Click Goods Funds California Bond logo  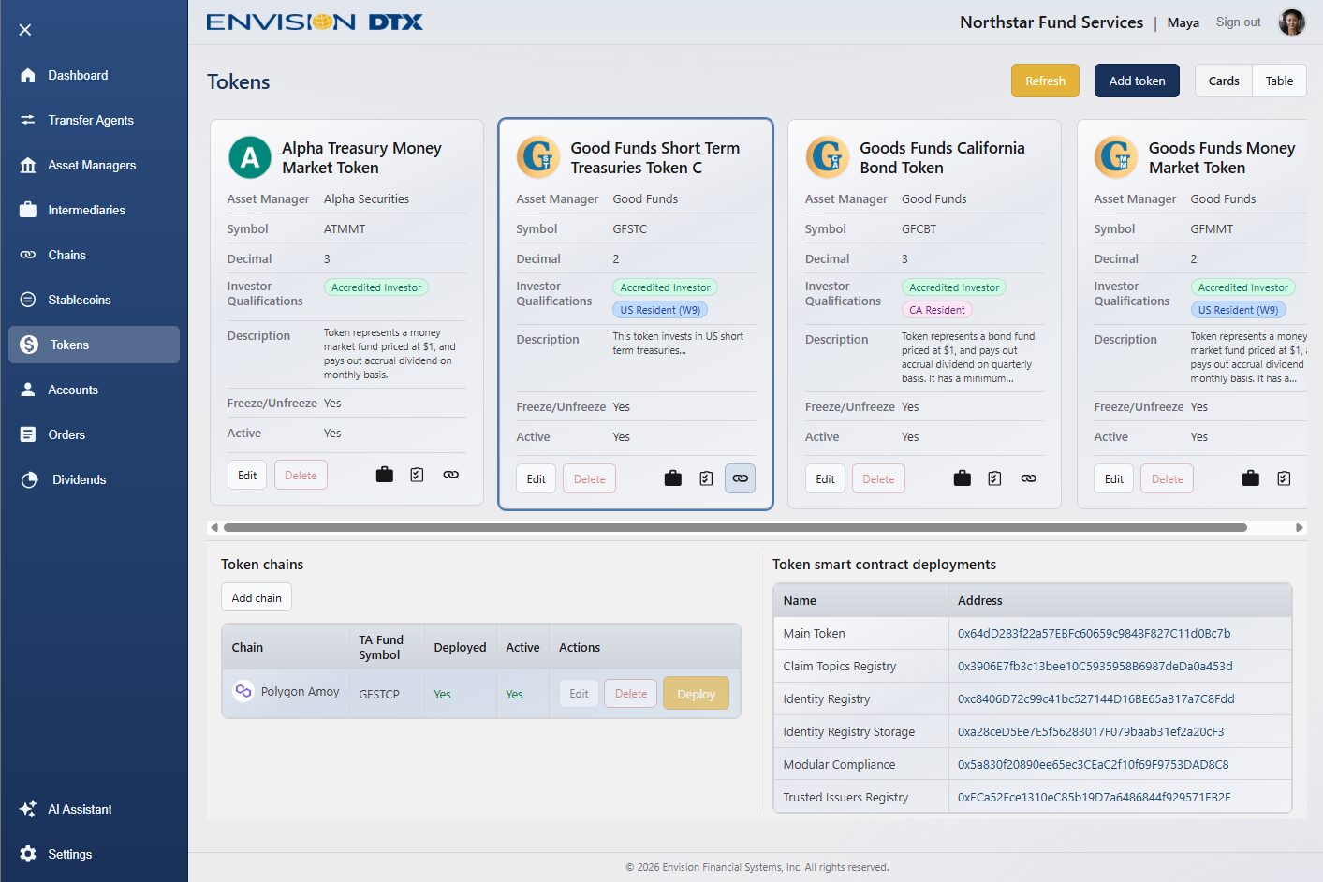click(x=828, y=157)
